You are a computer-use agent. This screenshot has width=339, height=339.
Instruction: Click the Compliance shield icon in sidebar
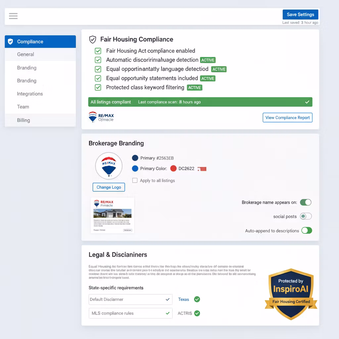click(x=11, y=41)
